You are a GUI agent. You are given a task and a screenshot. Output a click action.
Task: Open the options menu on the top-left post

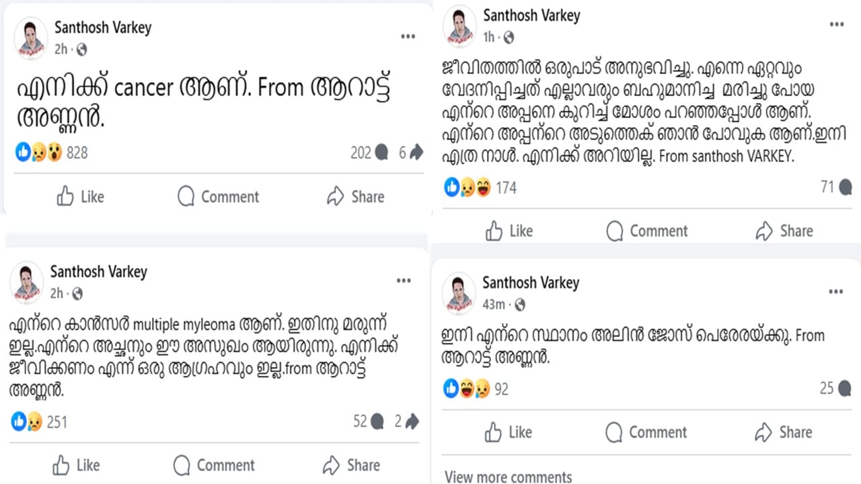[408, 37]
